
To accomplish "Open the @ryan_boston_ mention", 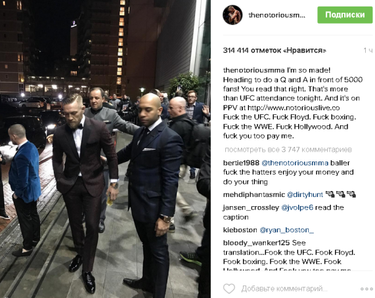I will [x=286, y=230].
